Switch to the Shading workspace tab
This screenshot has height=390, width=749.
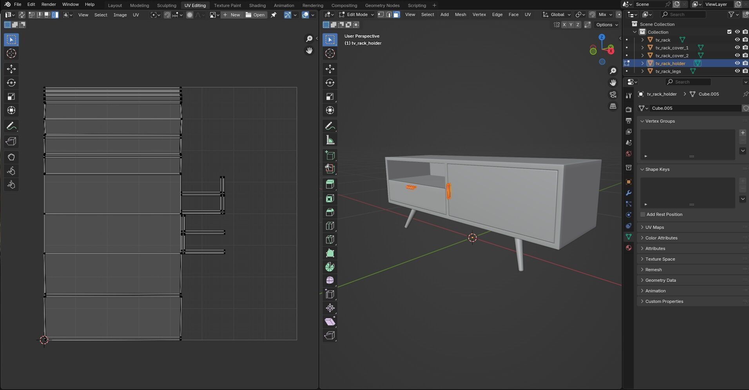click(x=257, y=5)
